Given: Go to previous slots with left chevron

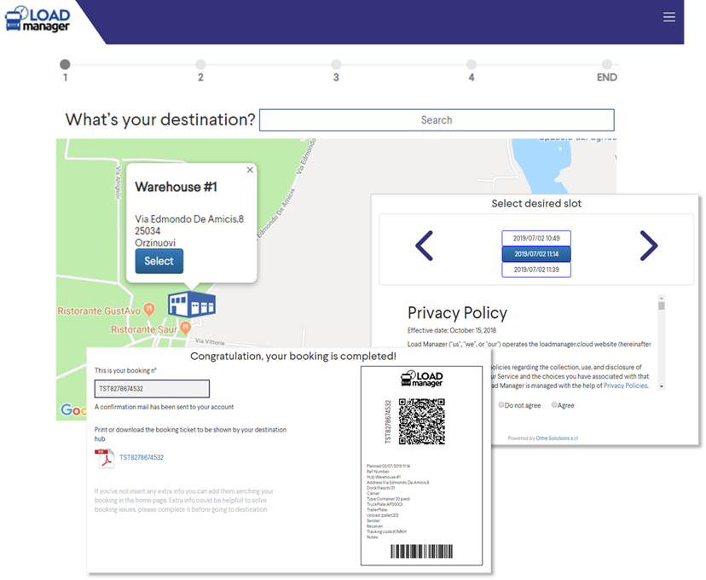Looking at the screenshot, I should click(x=424, y=246).
